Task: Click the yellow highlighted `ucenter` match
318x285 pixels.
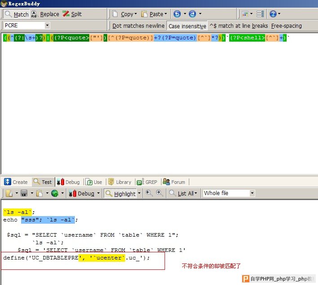Action: tap(102, 258)
